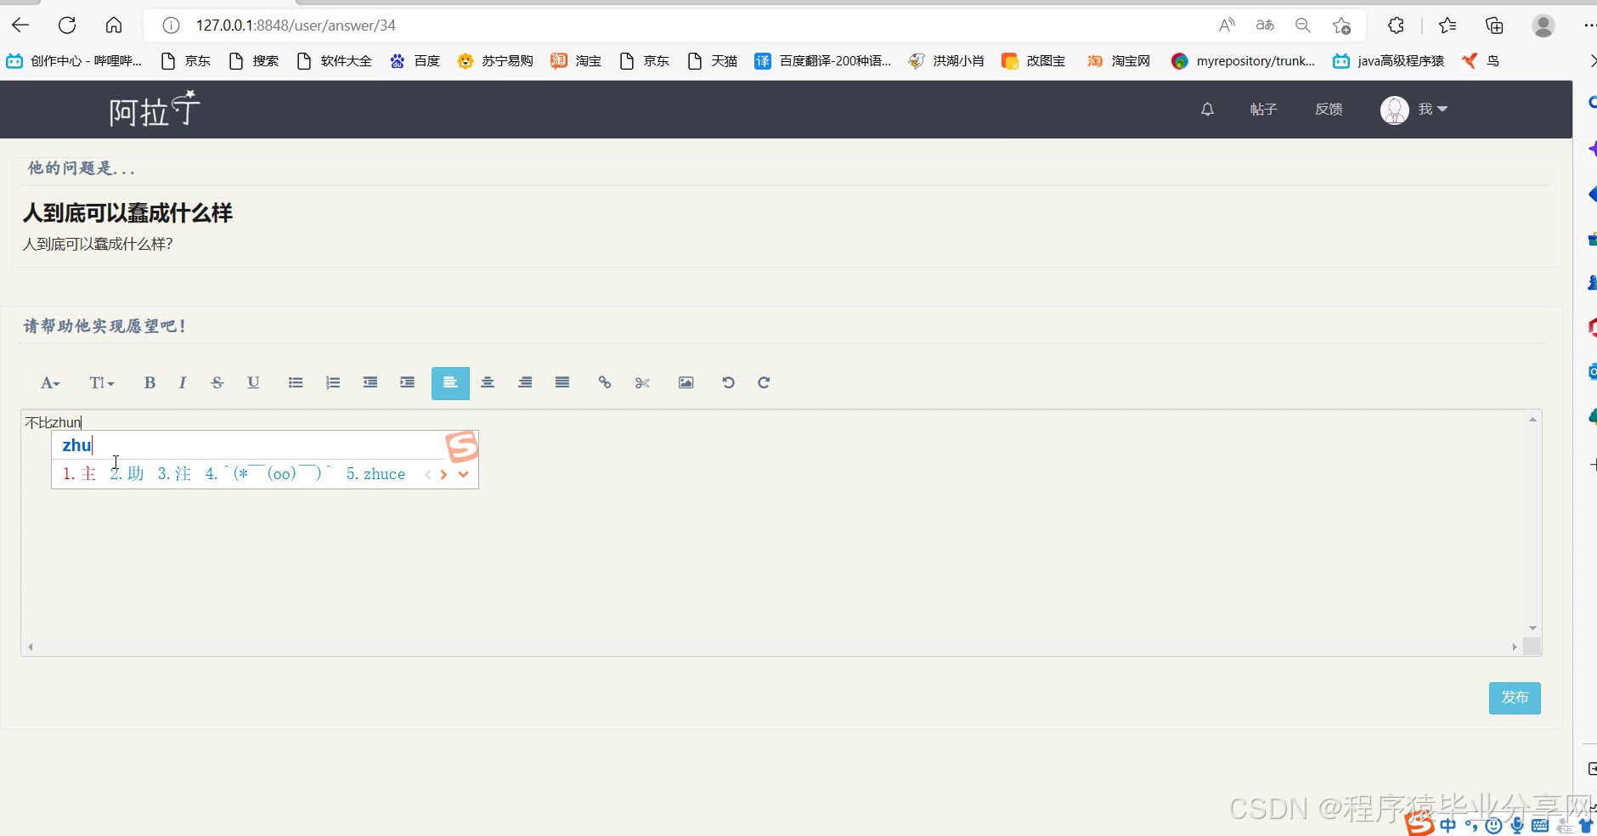
Task: Redo the last edit
Action: pos(764,383)
